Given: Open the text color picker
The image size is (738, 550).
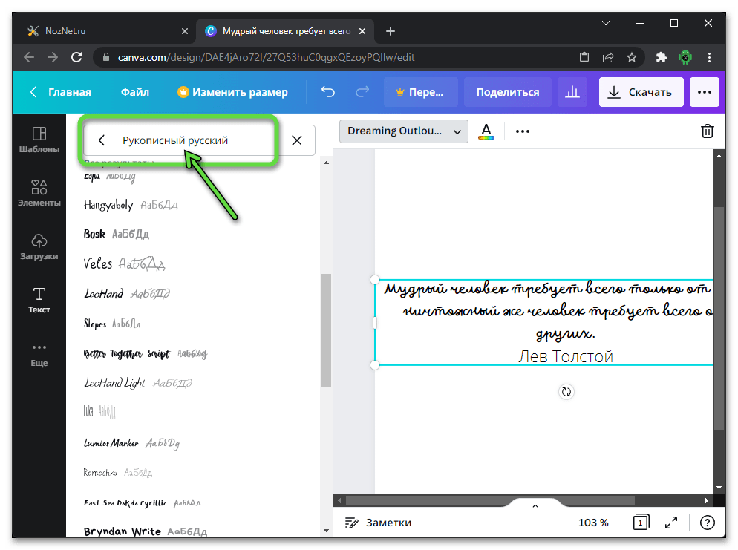Looking at the screenshot, I should tap(486, 131).
